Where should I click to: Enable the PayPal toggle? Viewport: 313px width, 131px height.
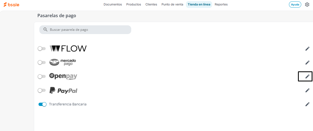point(42,90)
